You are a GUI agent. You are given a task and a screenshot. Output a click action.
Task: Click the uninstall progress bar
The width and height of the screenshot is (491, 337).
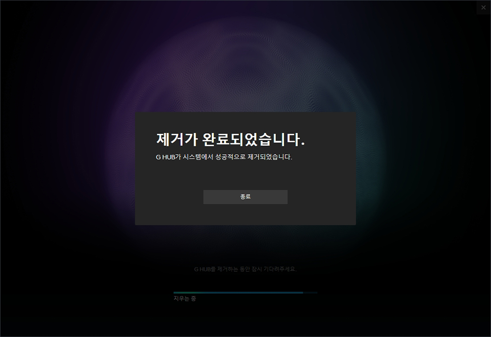[x=245, y=292]
